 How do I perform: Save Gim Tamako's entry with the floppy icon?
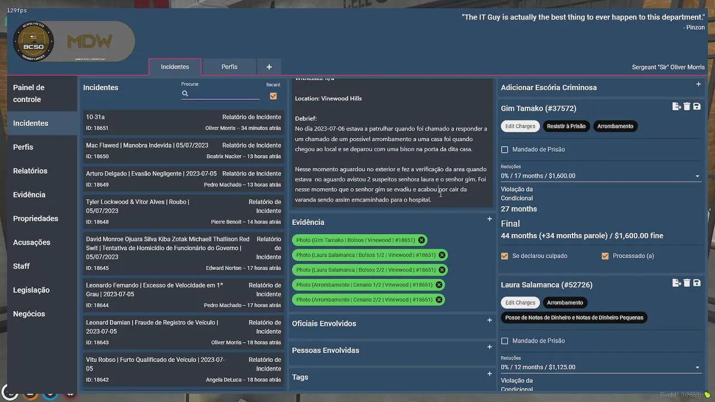[697, 107]
